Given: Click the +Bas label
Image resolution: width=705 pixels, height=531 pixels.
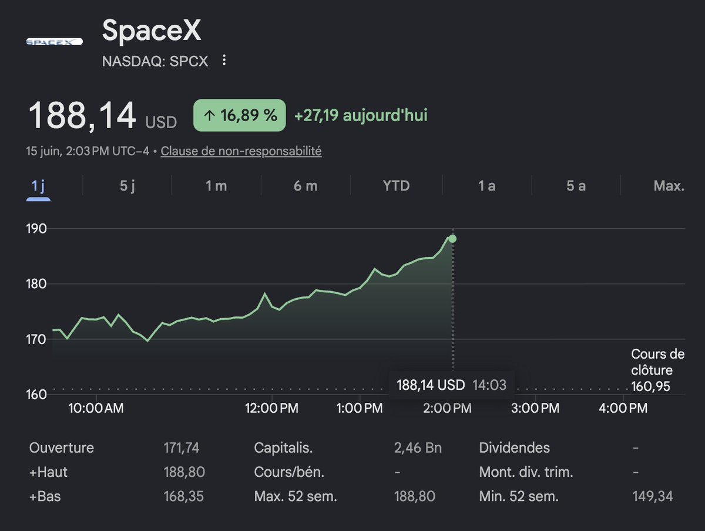Looking at the screenshot, I should (x=45, y=496).
